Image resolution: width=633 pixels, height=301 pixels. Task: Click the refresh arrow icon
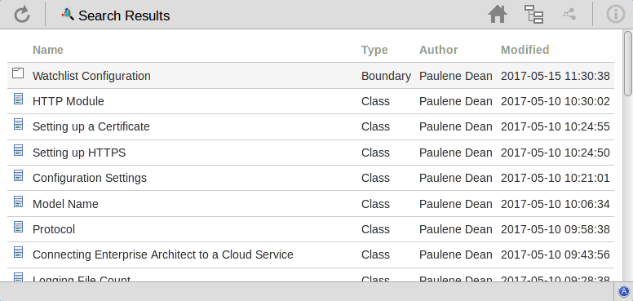[22, 15]
